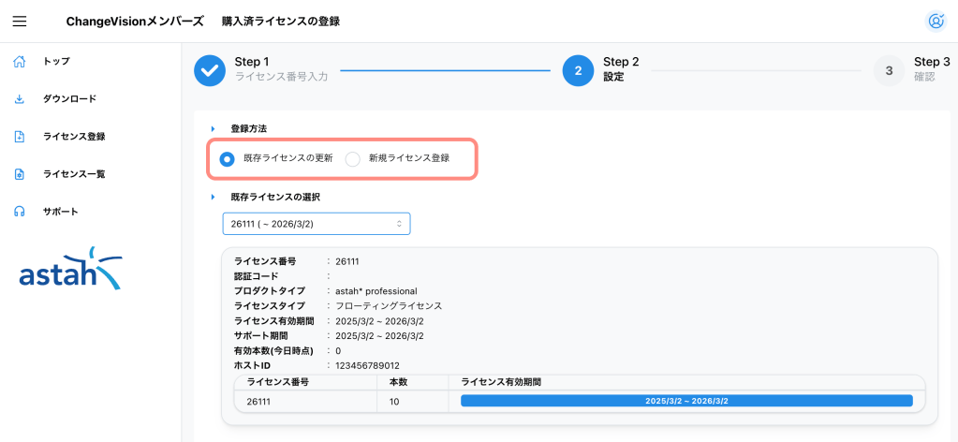Open the 26111 license selection dropdown
This screenshot has width=958, height=442.
pyautogui.click(x=316, y=224)
